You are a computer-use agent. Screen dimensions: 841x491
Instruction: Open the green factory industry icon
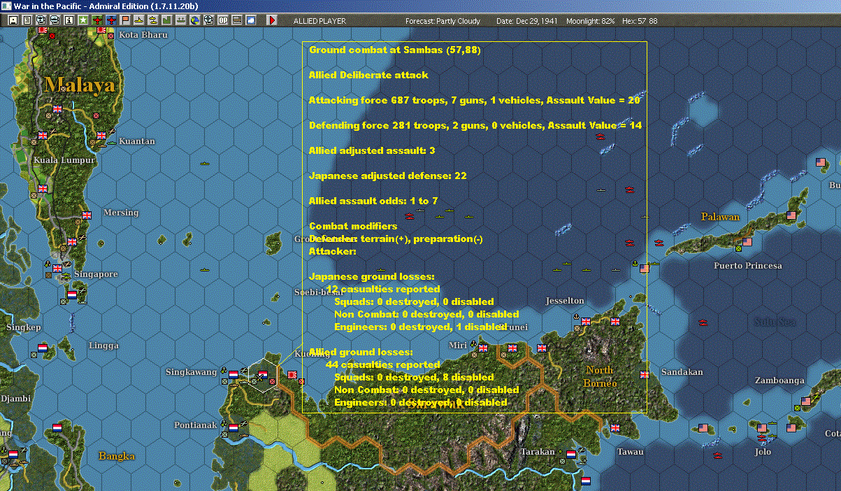(x=166, y=21)
